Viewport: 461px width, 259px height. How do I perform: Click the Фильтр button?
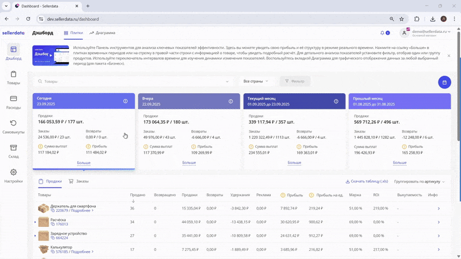point(294,81)
